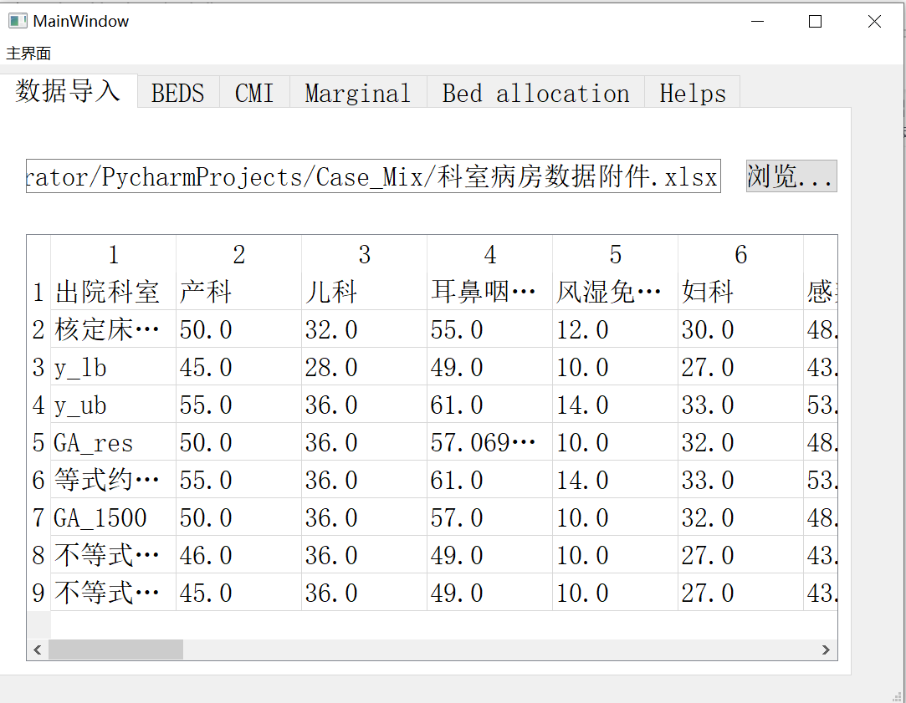Open the 主界面 menu
The width and height of the screenshot is (906, 703).
pos(28,53)
